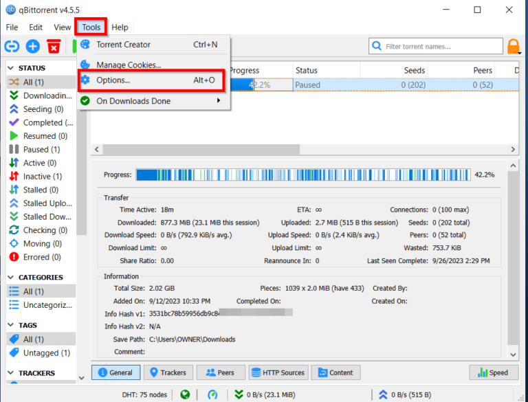528x402 pixels.
Task: Switch to General tab
Action: [115, 372]
